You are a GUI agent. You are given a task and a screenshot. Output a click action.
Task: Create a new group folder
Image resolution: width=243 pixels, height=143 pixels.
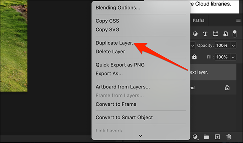[x=206, y=137]
